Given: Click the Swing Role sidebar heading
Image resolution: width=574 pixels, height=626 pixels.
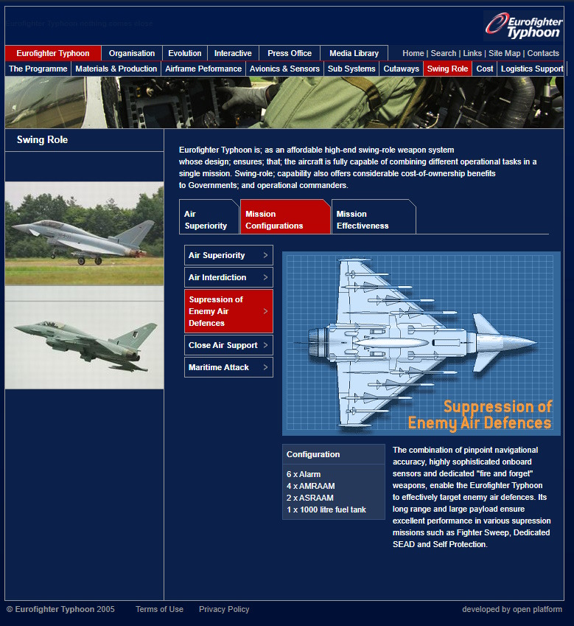Looking at the screenshot, I should click(42, 140).
